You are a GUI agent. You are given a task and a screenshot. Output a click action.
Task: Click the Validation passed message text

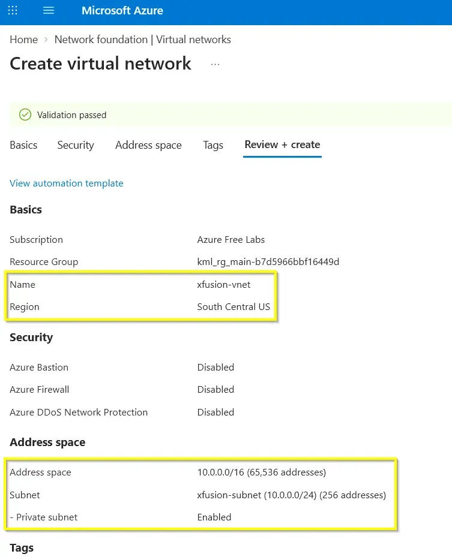coord(72,115)
